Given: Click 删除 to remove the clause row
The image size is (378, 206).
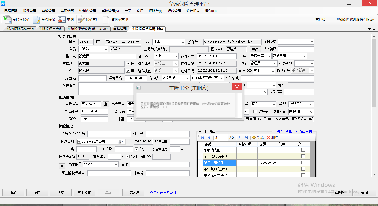Looking at the screenshot, I should (272, 138).
